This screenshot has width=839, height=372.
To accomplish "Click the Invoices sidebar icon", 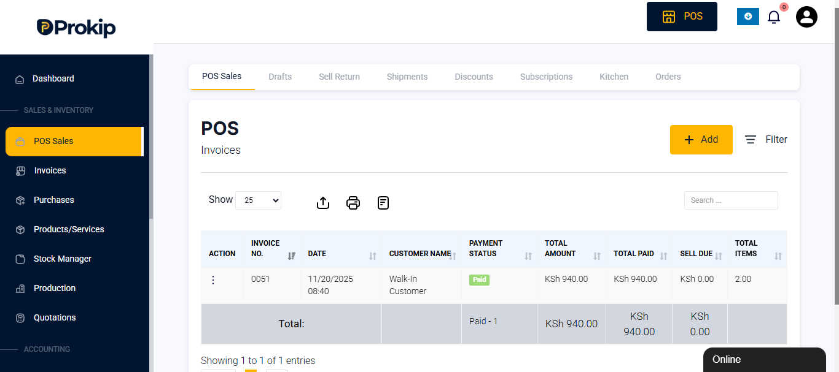I will tap(20, 171).
